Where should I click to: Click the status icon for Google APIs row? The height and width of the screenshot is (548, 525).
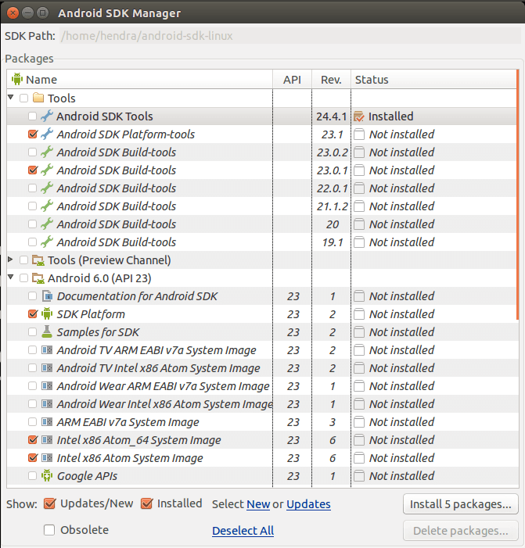[x=359, y=475]
